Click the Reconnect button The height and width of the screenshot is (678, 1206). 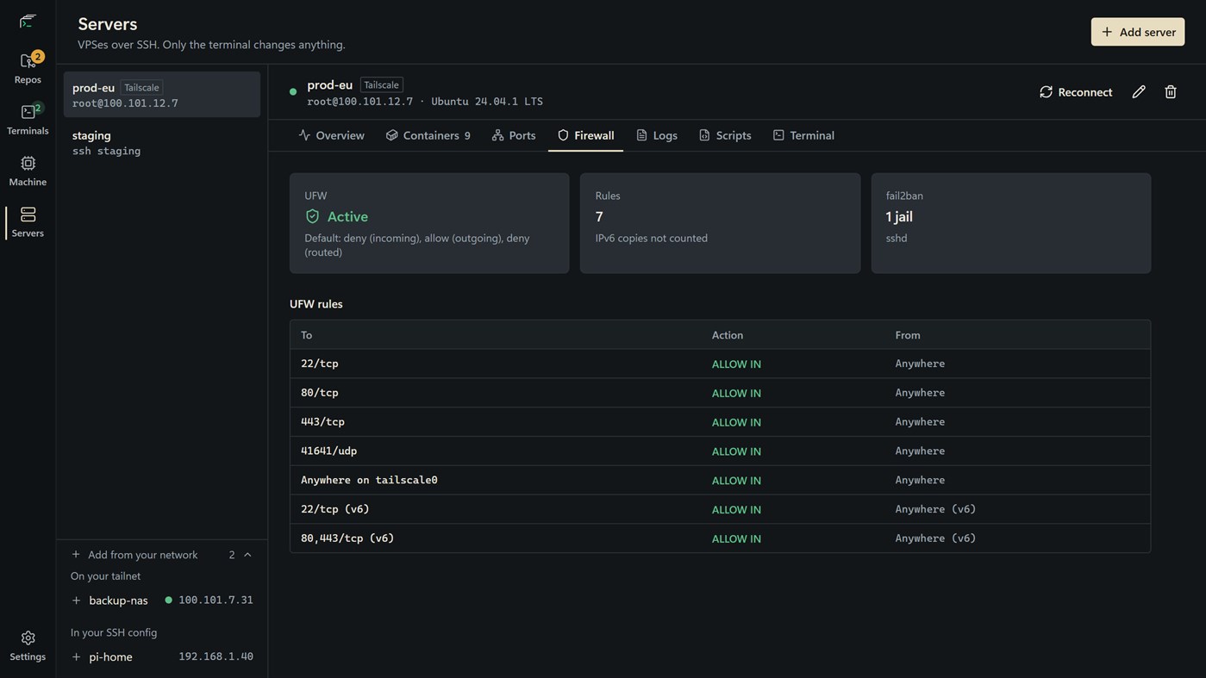1075,91
